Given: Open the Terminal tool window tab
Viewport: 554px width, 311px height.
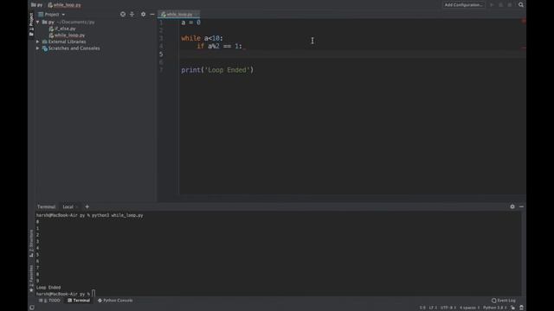Looking at the screenshot, I should [x=79, y=301].
